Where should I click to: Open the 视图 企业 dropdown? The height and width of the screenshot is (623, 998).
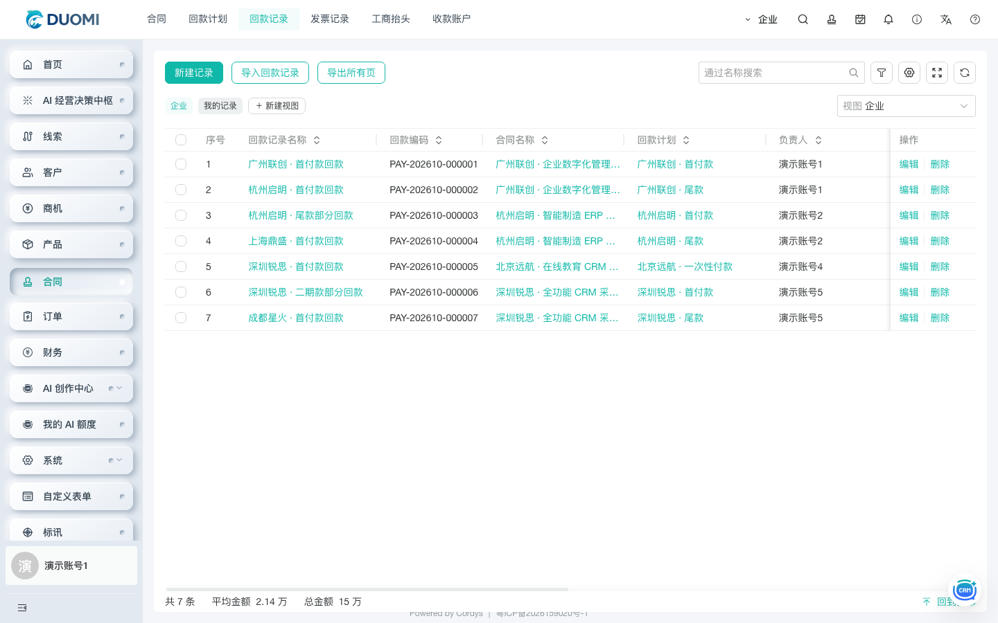click(907, 106)
